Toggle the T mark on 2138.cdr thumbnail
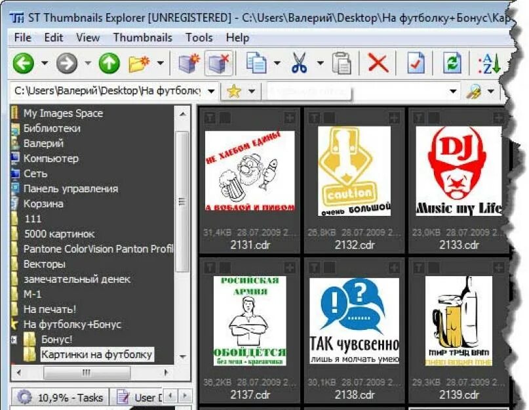 tap(315, 268)
